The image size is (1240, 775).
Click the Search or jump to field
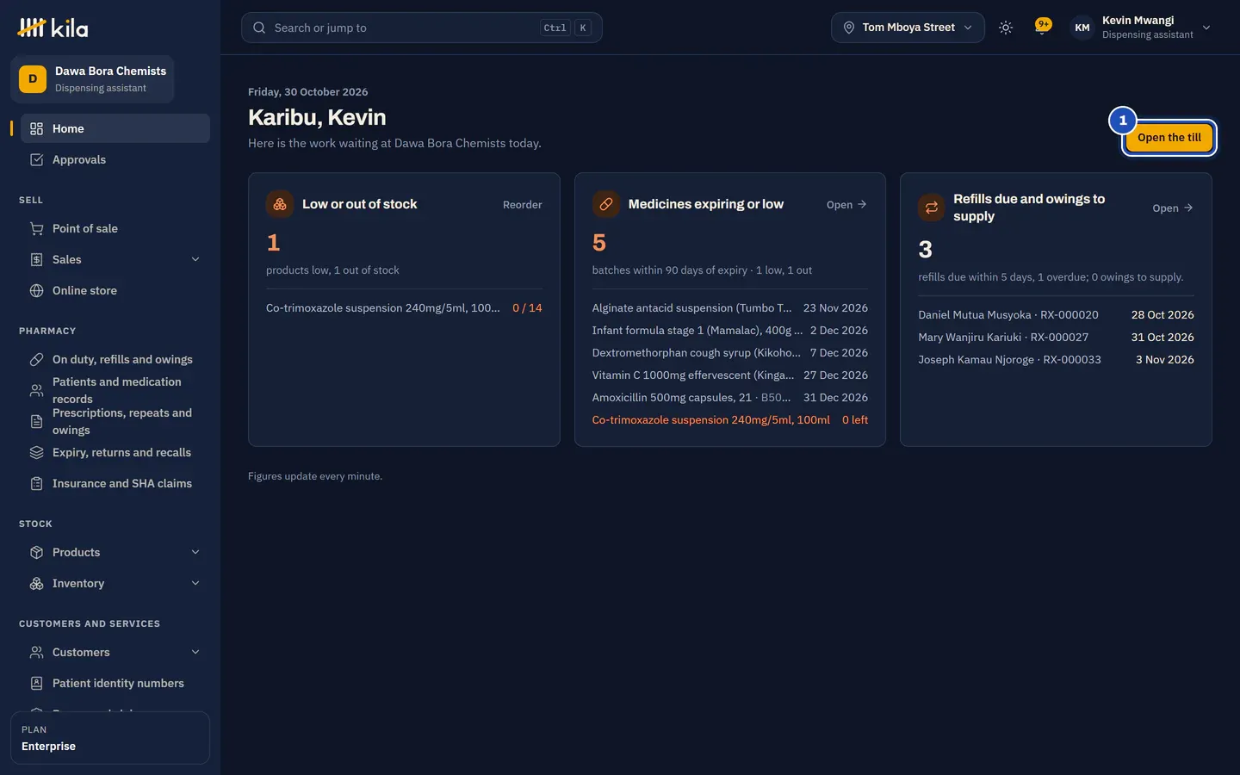(421, 28)
